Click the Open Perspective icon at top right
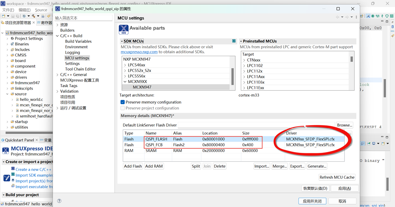This screenshot has height=207, width=395. pos(362,16)
